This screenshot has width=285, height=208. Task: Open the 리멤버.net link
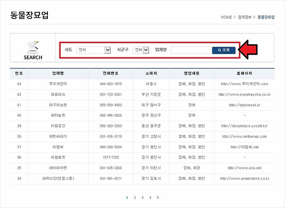pos(245,147)
